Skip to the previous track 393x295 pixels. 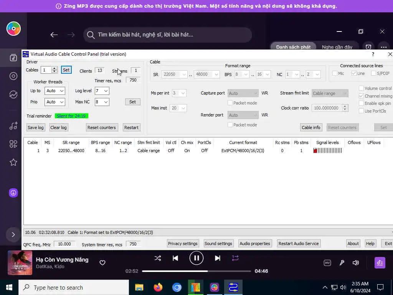point(175,258)
